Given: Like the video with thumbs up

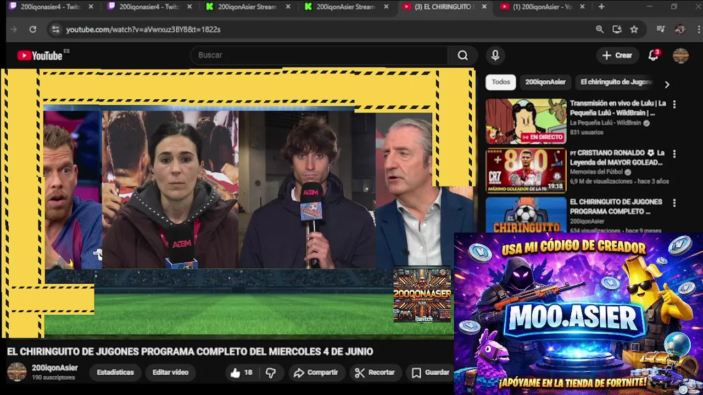Looking at the screenshot, I should point(241,373).
